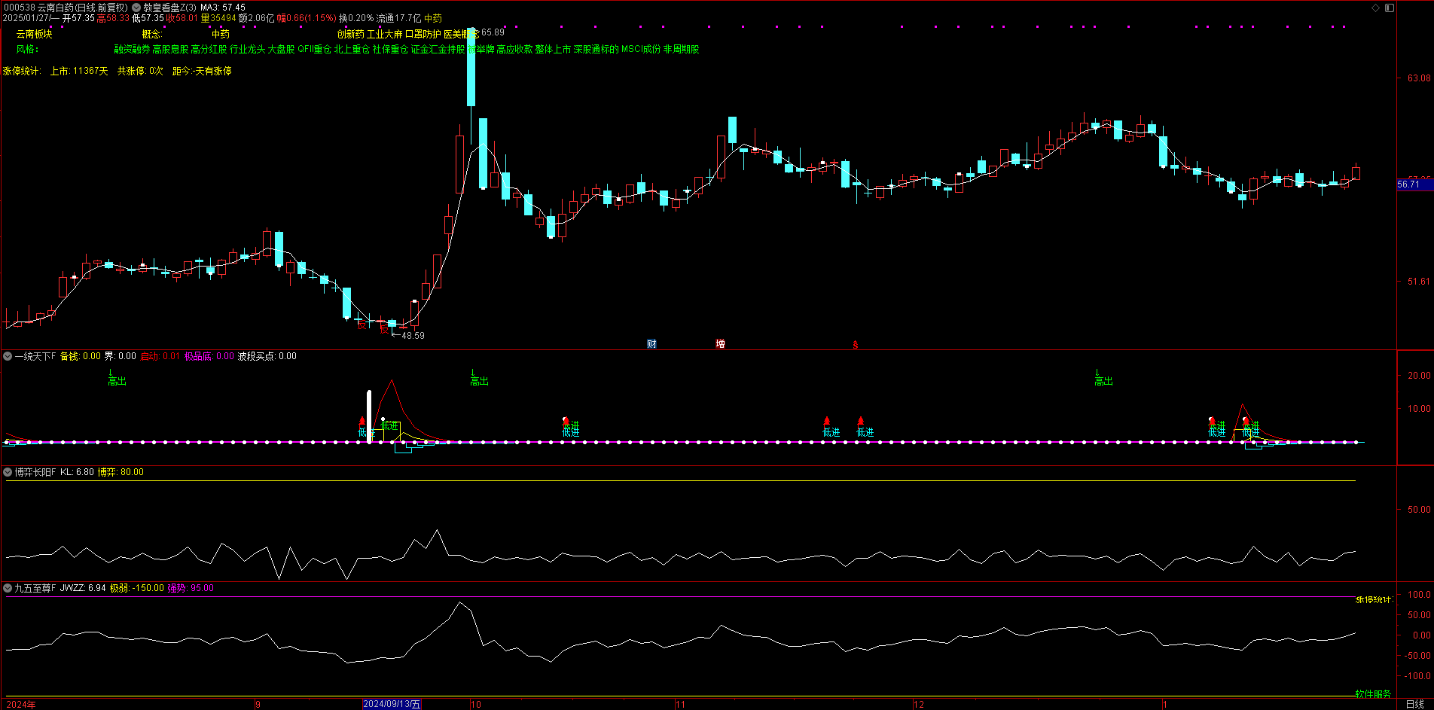Click the 增 marker icon
The height and width of the screenshot is (710, 1434).
coord(720,344)
